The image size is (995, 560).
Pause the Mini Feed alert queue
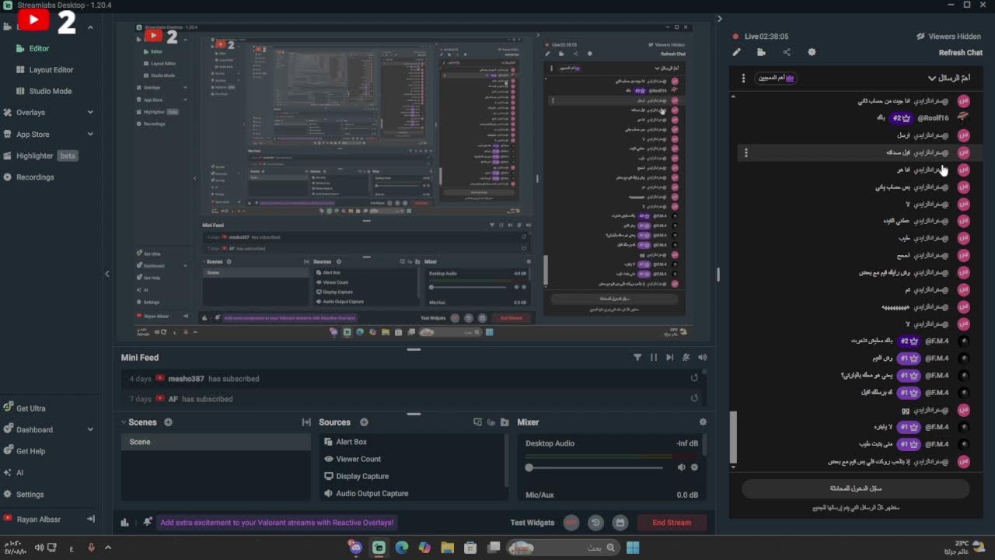654,358
